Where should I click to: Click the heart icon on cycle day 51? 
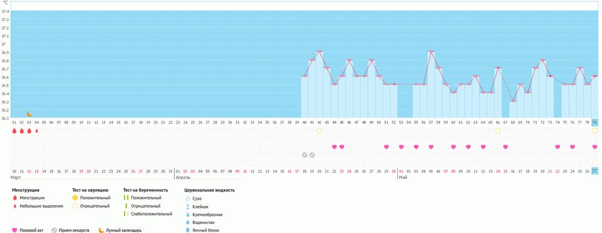[386, 147]
